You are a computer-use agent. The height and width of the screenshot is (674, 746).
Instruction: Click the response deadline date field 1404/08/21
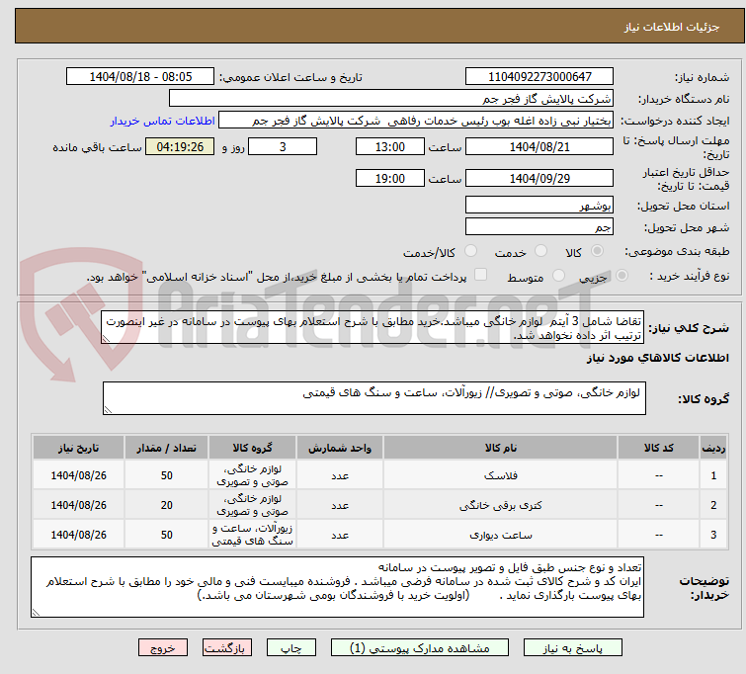coord(539,147)
